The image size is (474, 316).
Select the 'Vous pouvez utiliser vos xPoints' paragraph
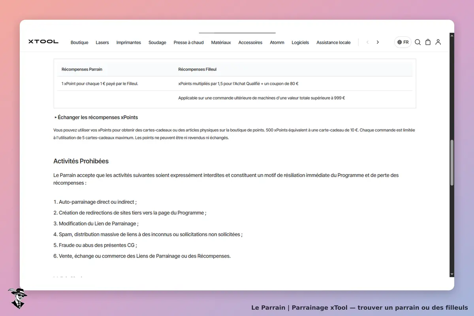pos(234,134)
